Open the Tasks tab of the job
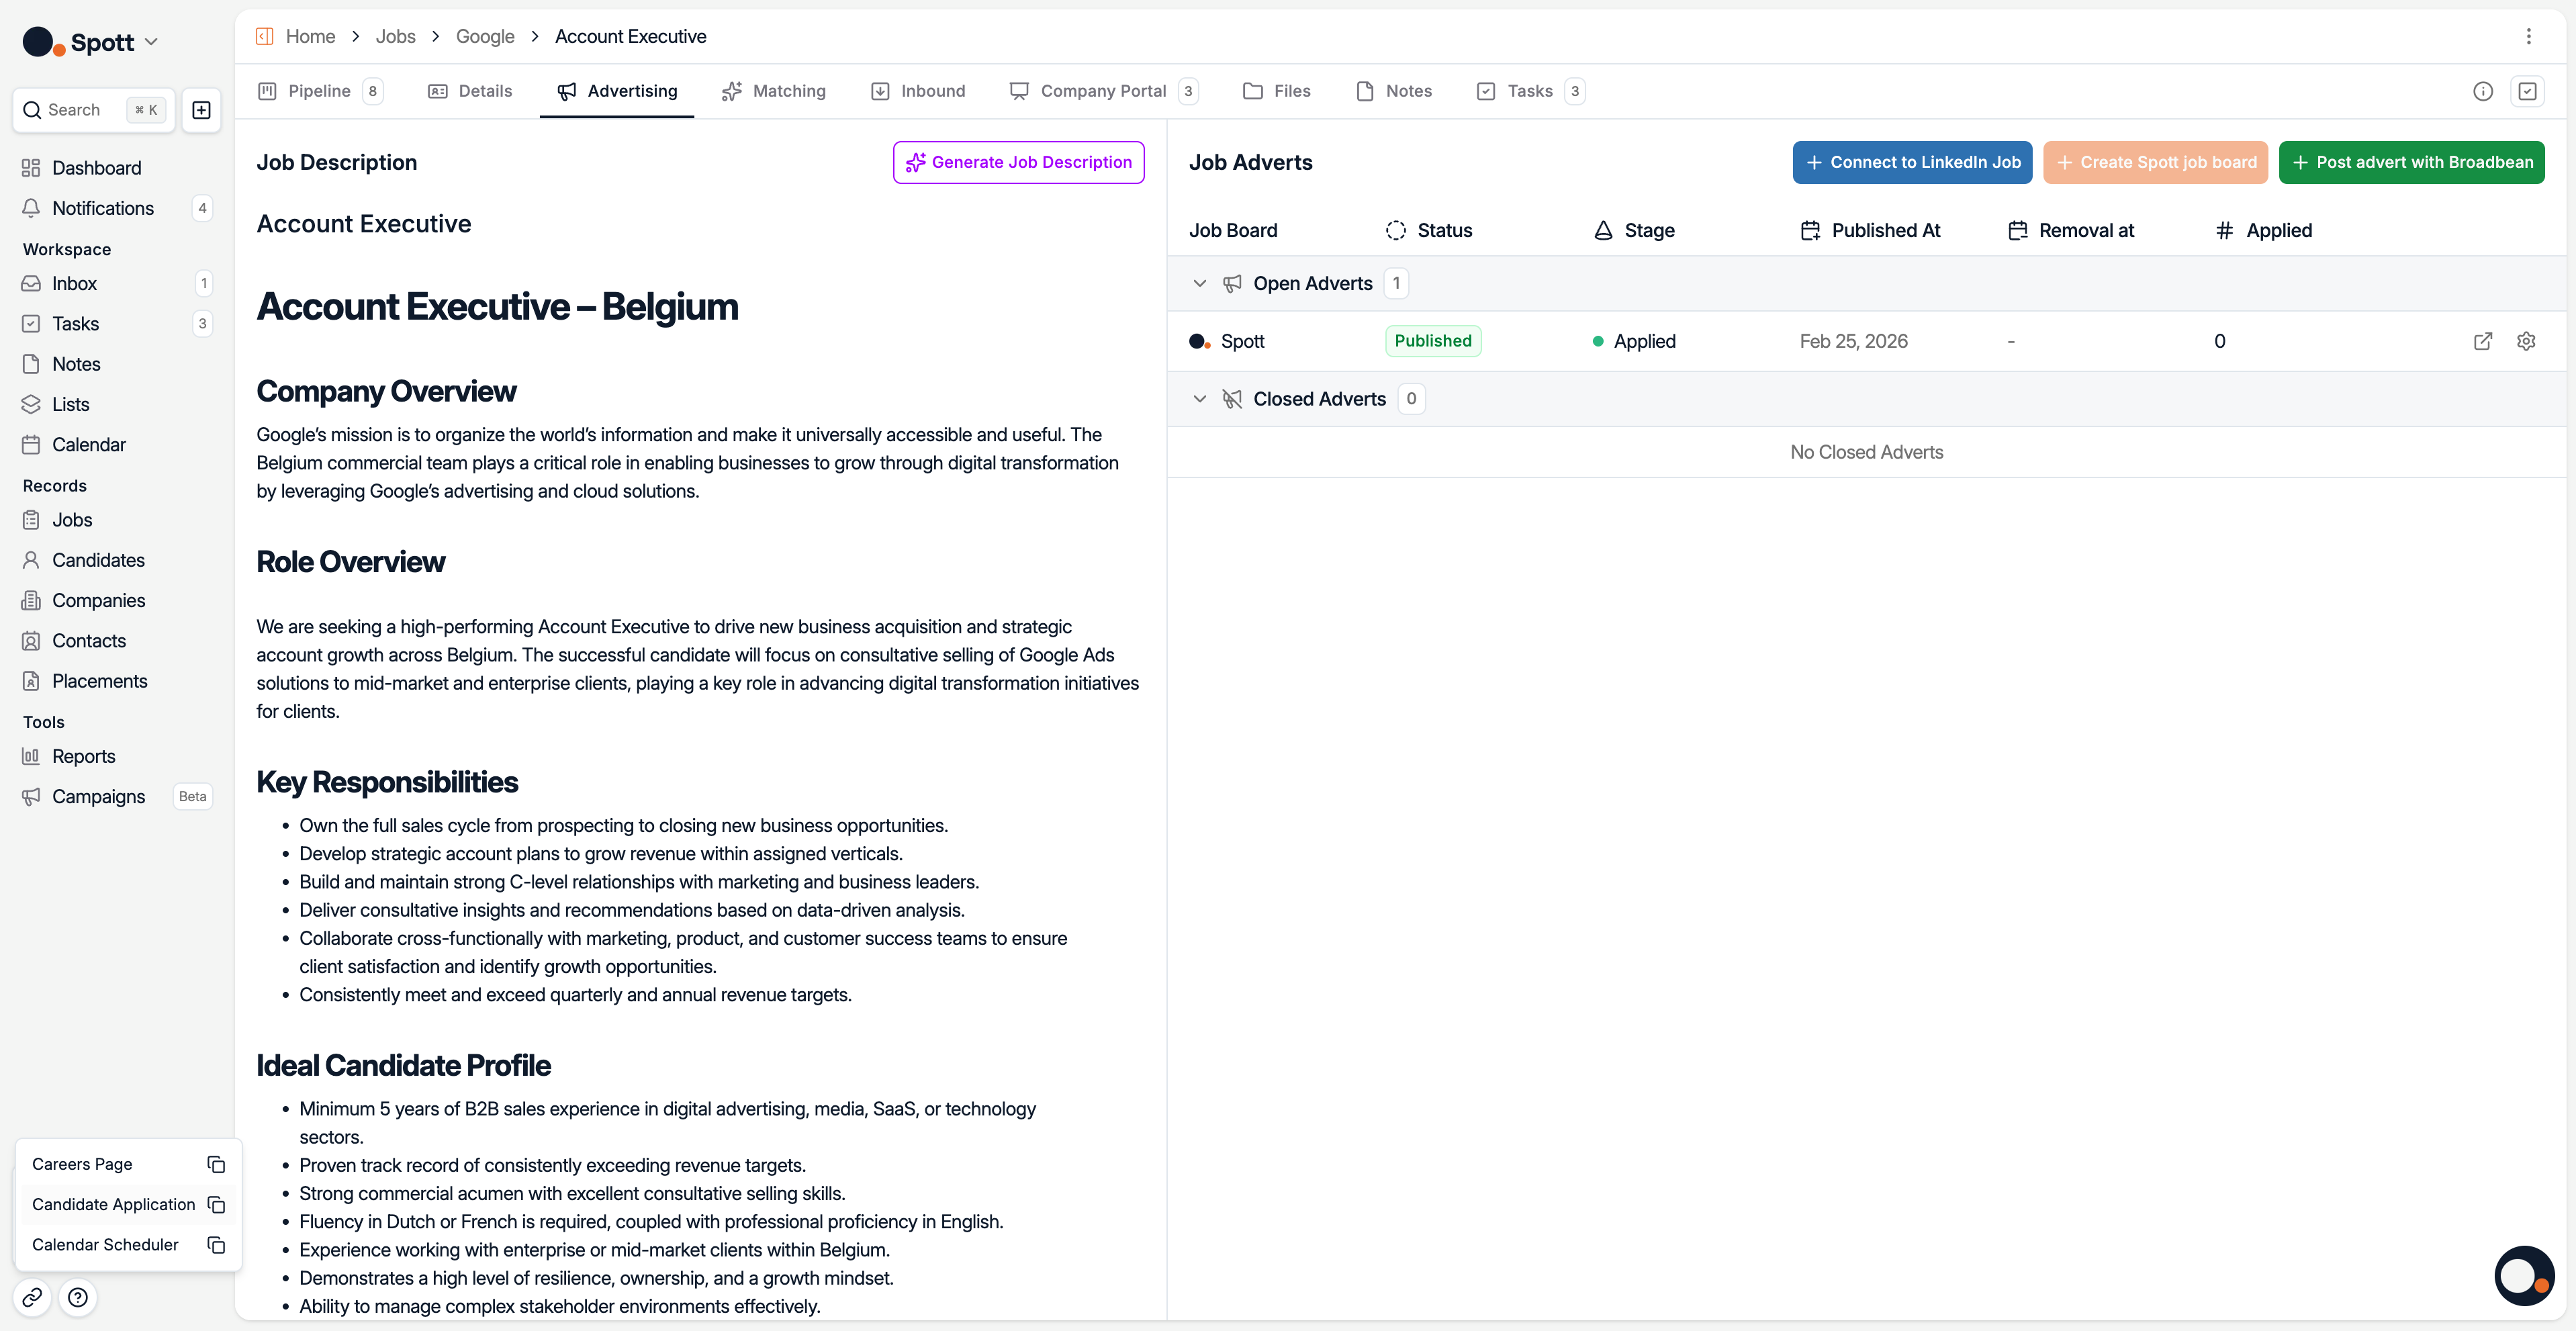The height and width of the screenshot is (1331, 2576). tap(1531, 91)
